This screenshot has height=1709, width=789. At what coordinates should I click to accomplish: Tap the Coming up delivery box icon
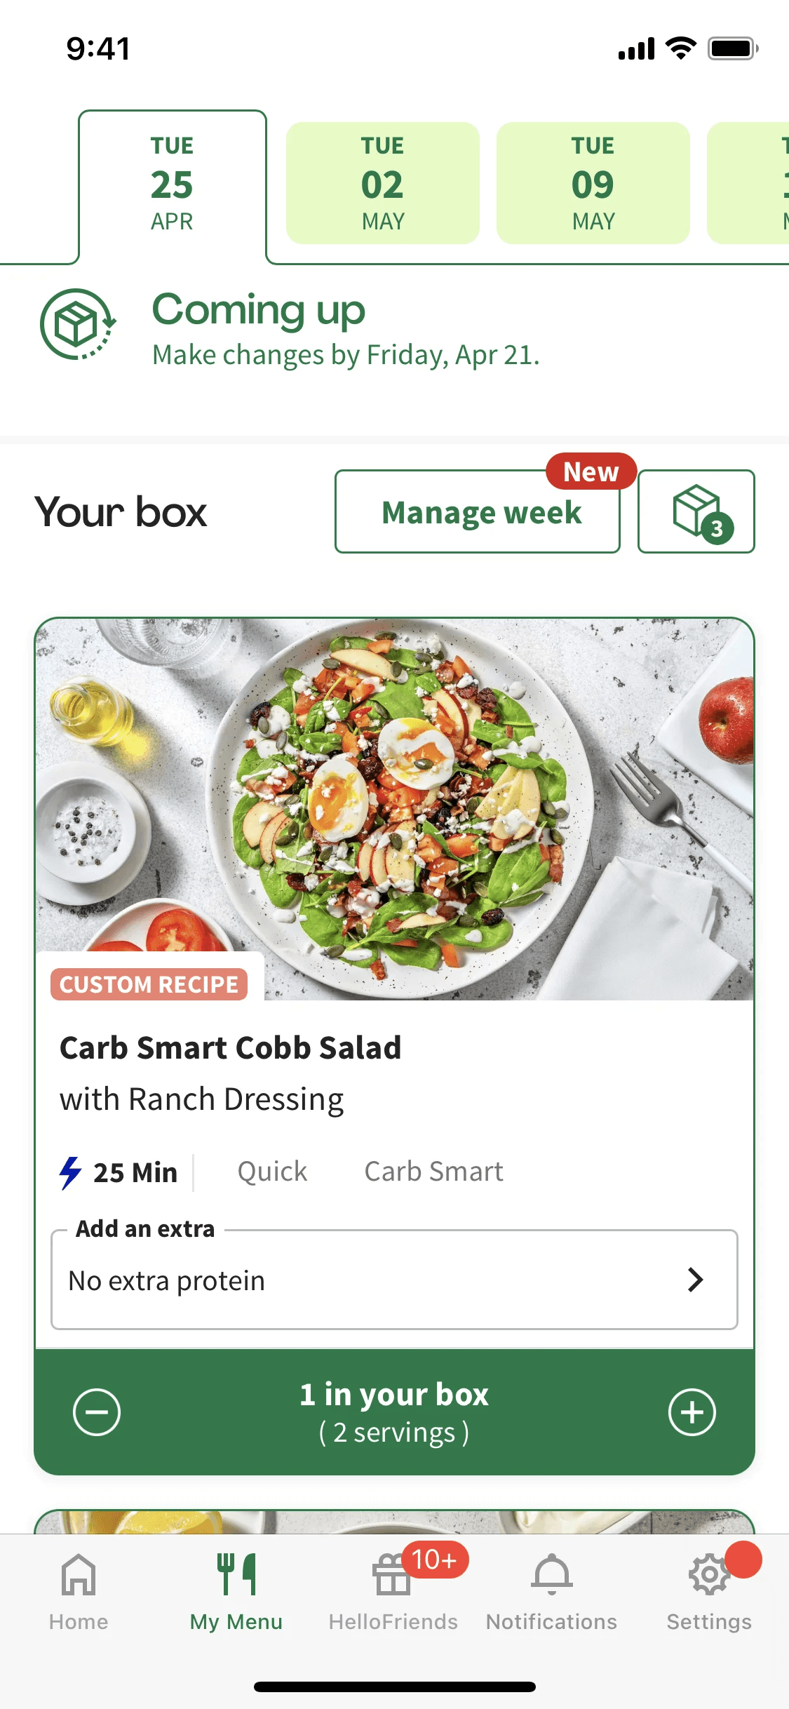[x=78, y=324]
